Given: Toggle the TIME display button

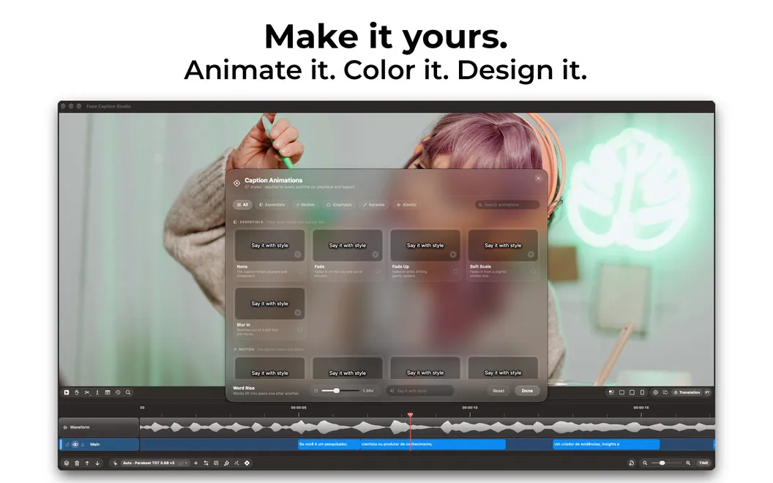Looking at the screenshot, I should [x=703, y=463].
